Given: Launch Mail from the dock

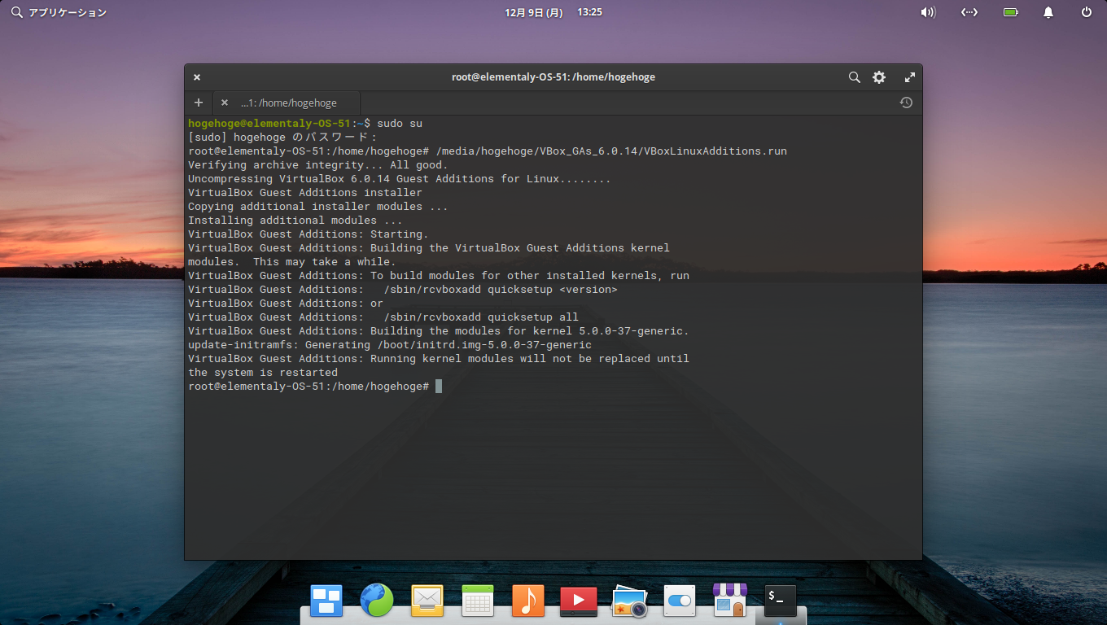Looking at the screenshot, I should (427, 601).
